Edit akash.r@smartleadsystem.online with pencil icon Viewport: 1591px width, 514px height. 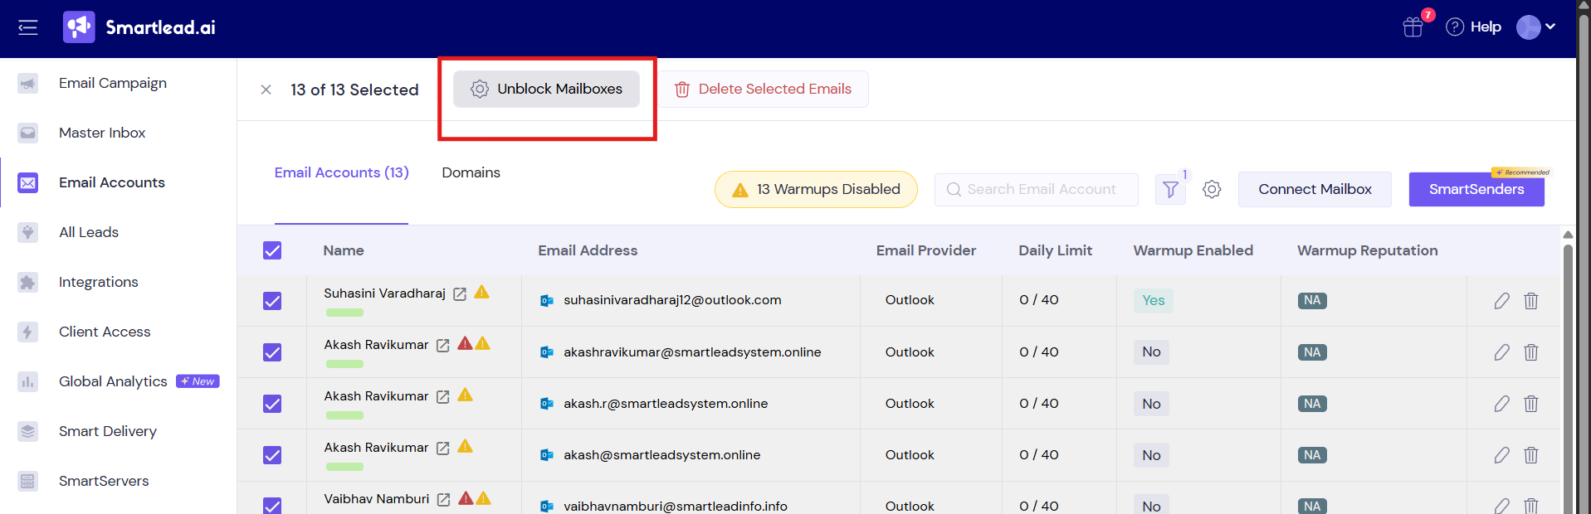coord(1502,404)
